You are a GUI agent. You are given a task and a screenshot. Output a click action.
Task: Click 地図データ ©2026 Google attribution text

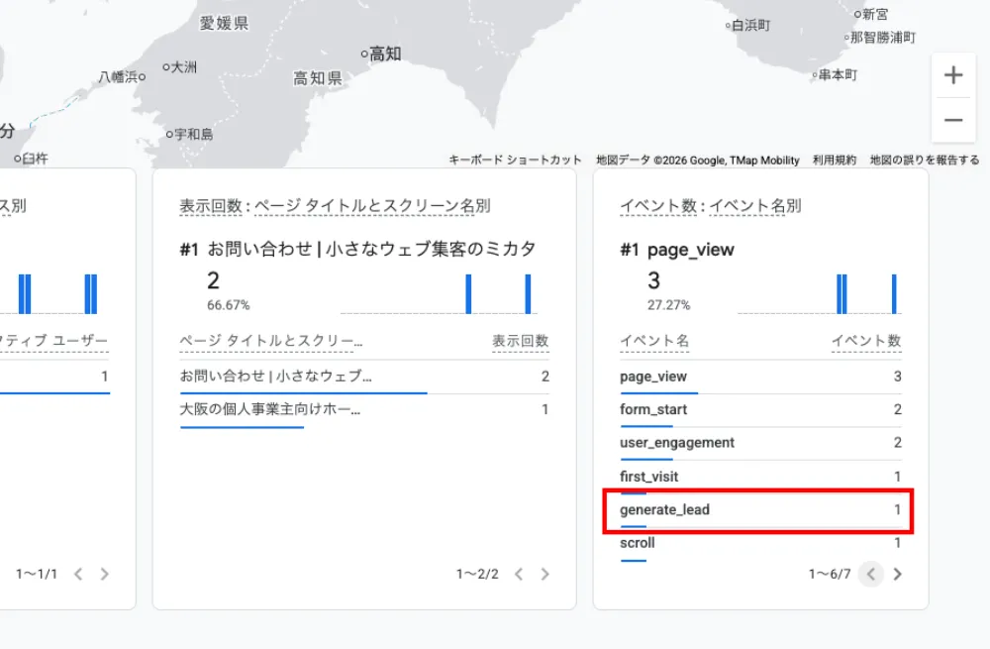tap(698, 160)
